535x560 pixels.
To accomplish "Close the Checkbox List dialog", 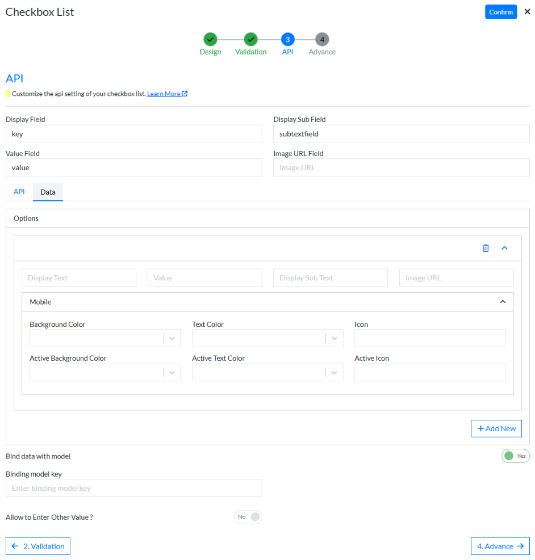I will coord(527,12).
